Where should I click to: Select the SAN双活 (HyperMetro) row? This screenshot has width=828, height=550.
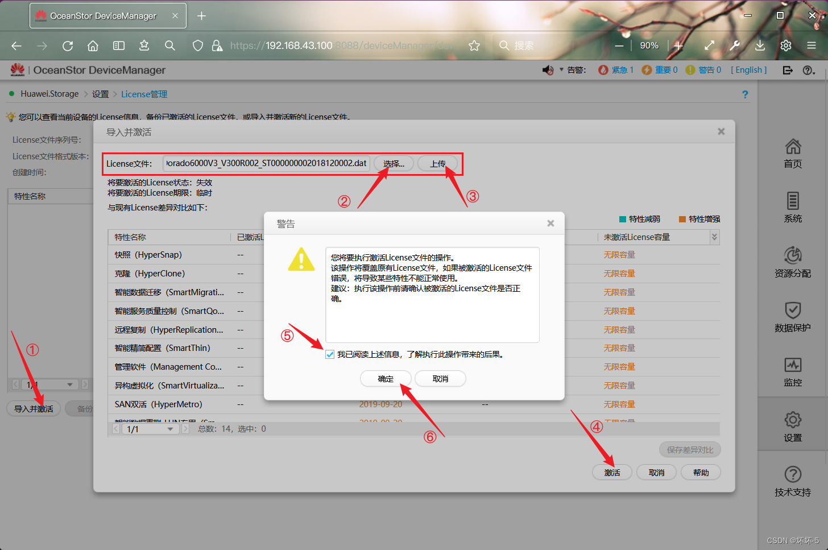click(413, 404)
